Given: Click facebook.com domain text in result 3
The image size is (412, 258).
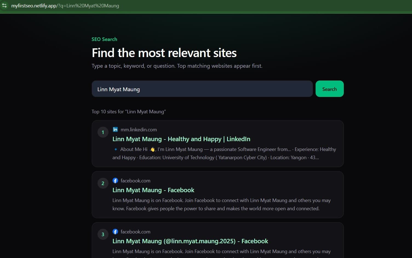Looking at the screenshot, I should click(135, 232).
